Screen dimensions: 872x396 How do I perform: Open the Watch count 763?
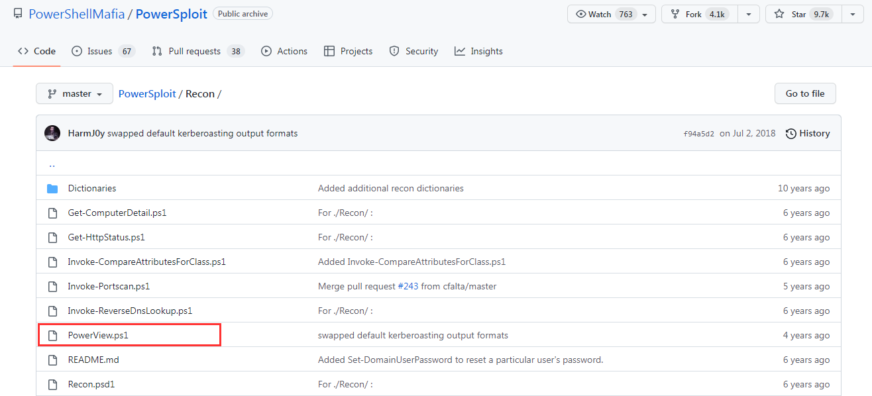(626, 14)
